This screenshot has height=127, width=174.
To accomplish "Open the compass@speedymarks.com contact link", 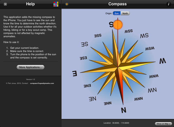I will point(42,83).
